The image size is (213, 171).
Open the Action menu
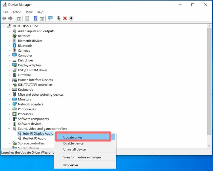[17, 12]
